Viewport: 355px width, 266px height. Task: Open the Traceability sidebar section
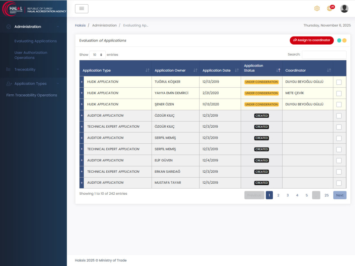(25, 70)
